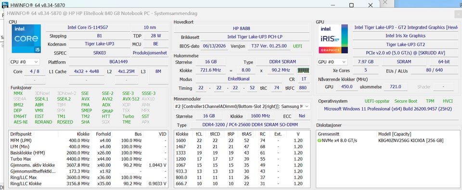Click the Intel Iris Xe graphics logo
Viewport: 462px width, 190px height.
pos(333,39)
